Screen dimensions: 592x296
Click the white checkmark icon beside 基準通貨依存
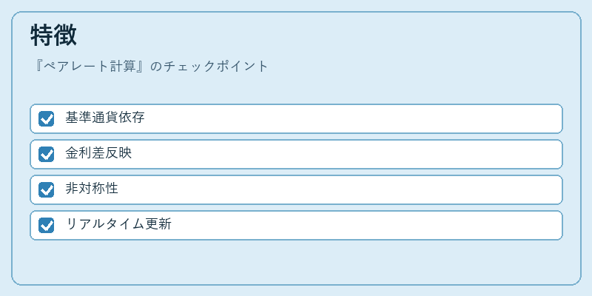click(x=47, y=119)
